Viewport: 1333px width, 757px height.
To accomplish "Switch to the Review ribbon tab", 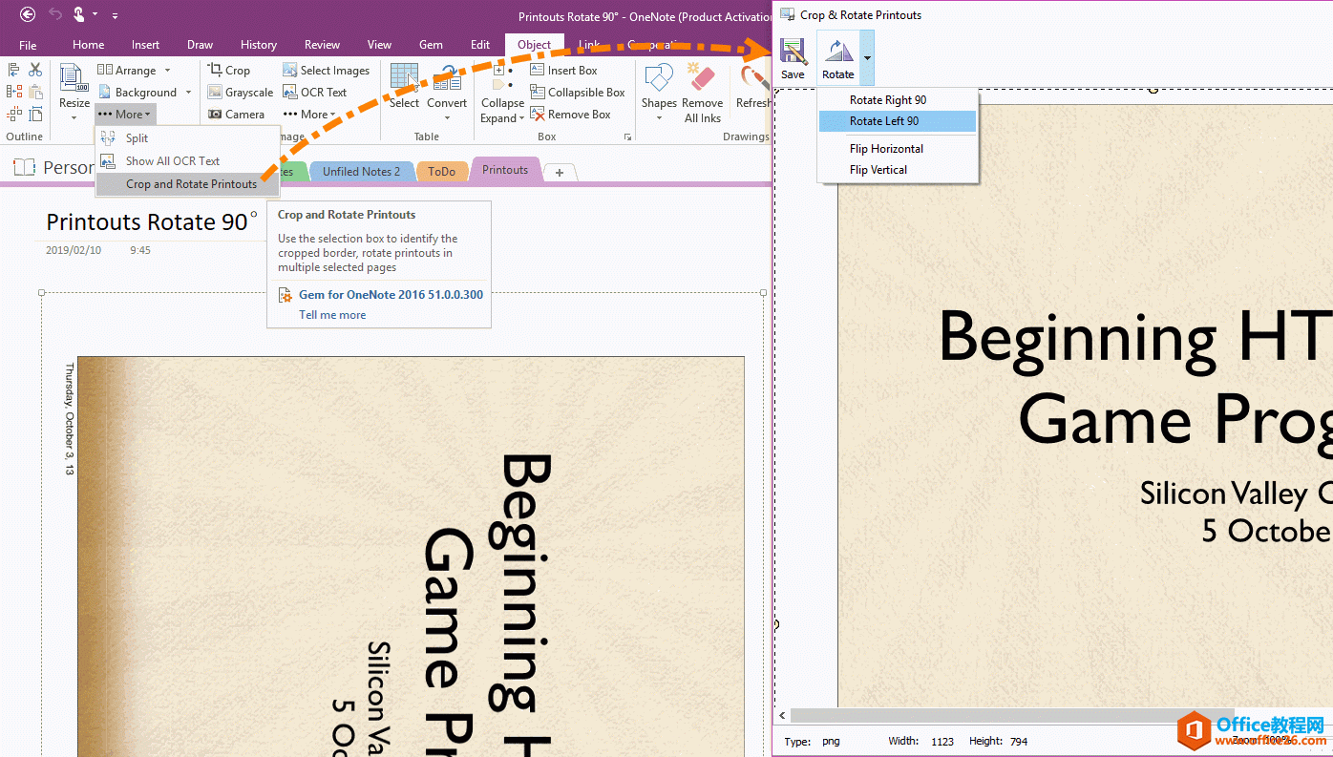I will point(322,45).
